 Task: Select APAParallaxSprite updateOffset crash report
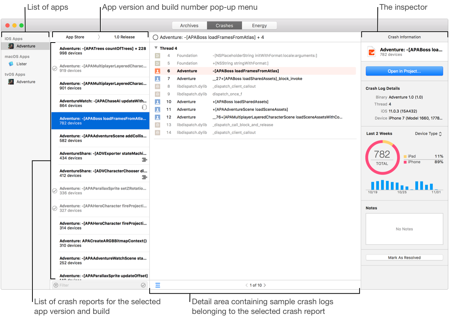click(100, 275)
